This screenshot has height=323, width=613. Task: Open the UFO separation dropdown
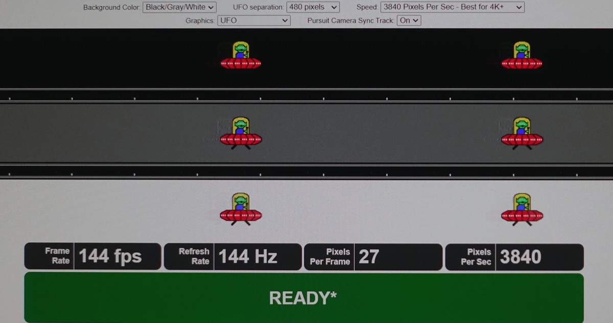point(314,7)
